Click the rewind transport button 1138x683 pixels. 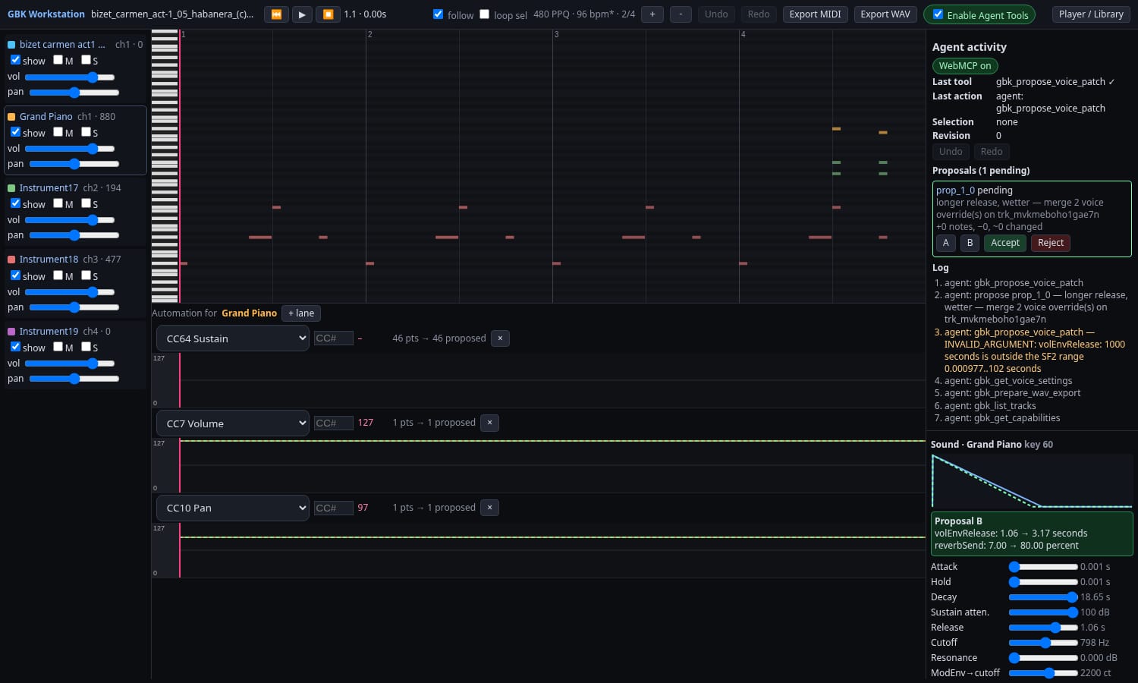click(x=276, y=14)
